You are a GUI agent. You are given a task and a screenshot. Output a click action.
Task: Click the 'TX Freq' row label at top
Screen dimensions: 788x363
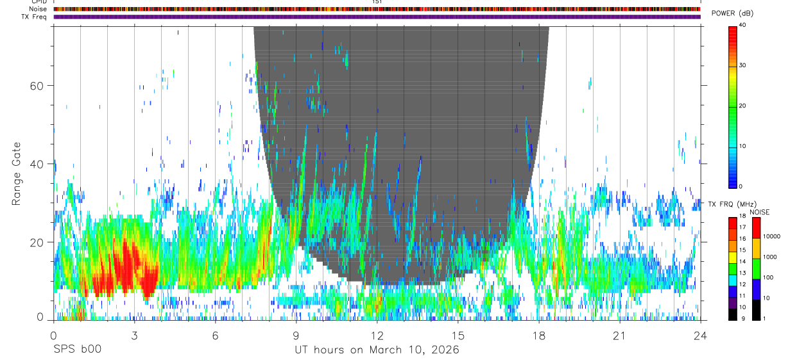point(35,17)
